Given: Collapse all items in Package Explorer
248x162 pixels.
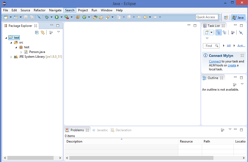Looking at the screenshot, I should click(x=37, y=32).
